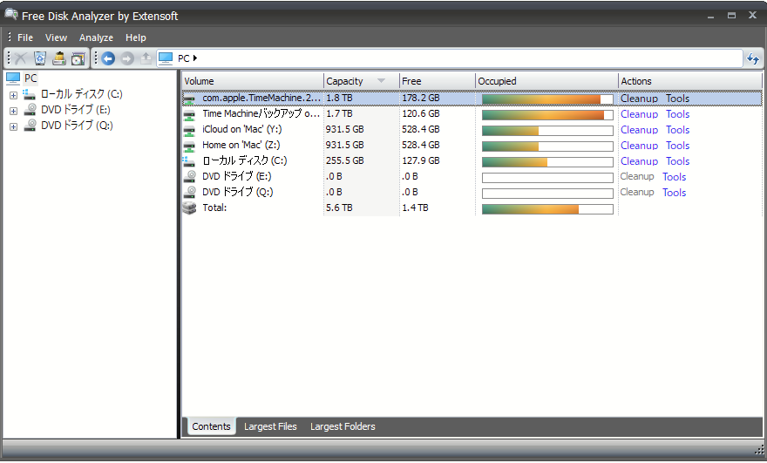This screenshot has width=767, height=463.
Task: Open the Help menu
Action: (x=135, y=37)
